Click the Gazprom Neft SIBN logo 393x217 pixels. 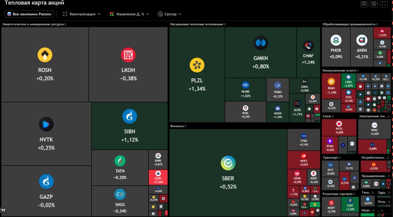(x=130, y=116)
